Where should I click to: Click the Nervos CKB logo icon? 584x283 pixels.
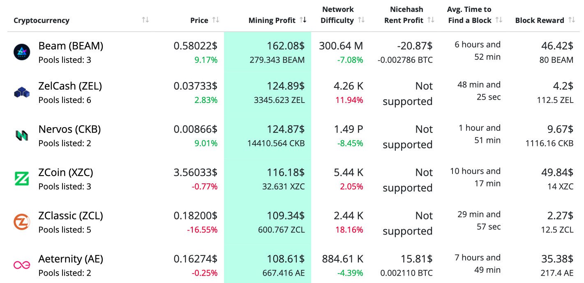coord(22,135)
